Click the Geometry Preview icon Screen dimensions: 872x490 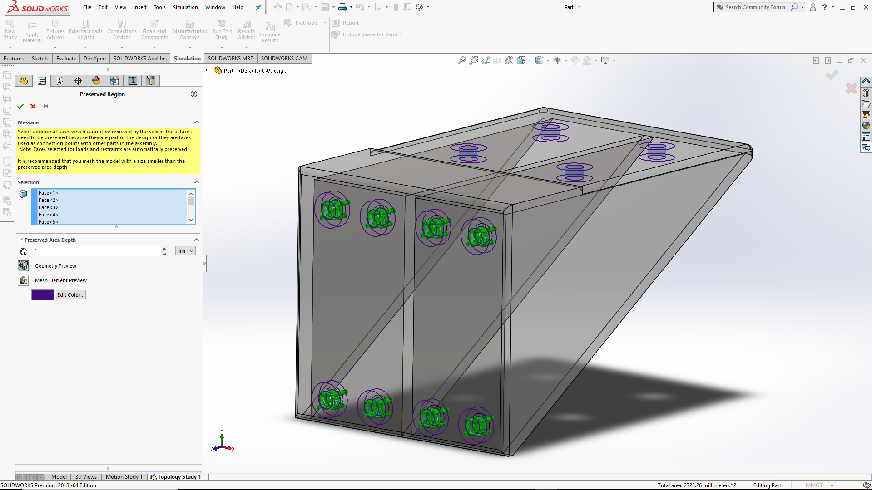point(23,266)
